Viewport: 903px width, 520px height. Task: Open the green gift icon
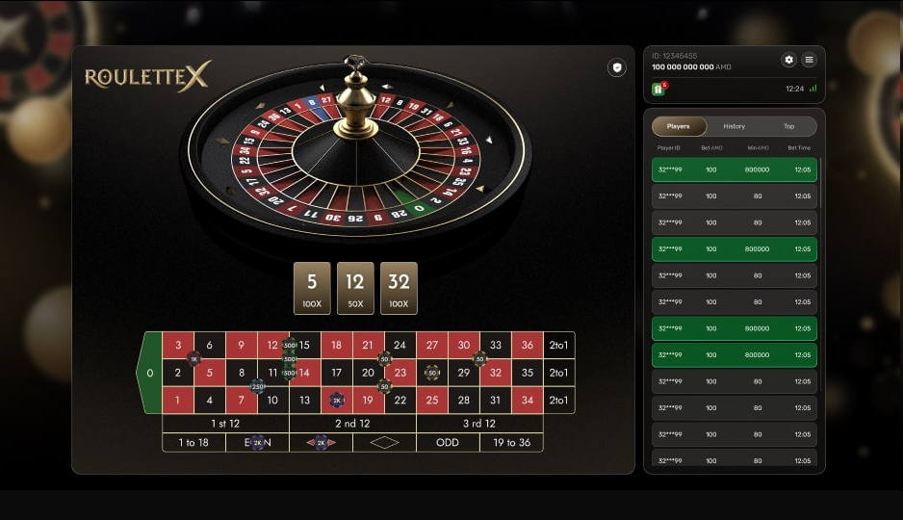pyautogui.click(x=658, y=90)
